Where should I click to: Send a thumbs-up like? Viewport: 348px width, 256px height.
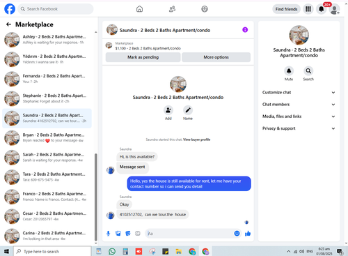coord(248,234)
